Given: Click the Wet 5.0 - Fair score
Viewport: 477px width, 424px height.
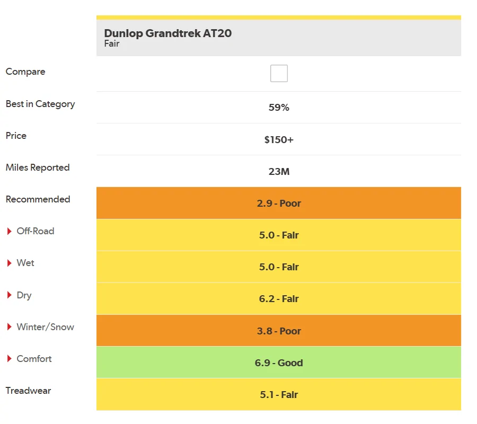Looking at the screenshot, I should 279,267.
